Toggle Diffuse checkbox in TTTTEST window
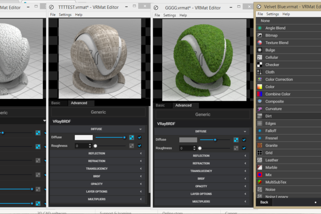This screenshot has width=321, height=214. tap(140, 137)
